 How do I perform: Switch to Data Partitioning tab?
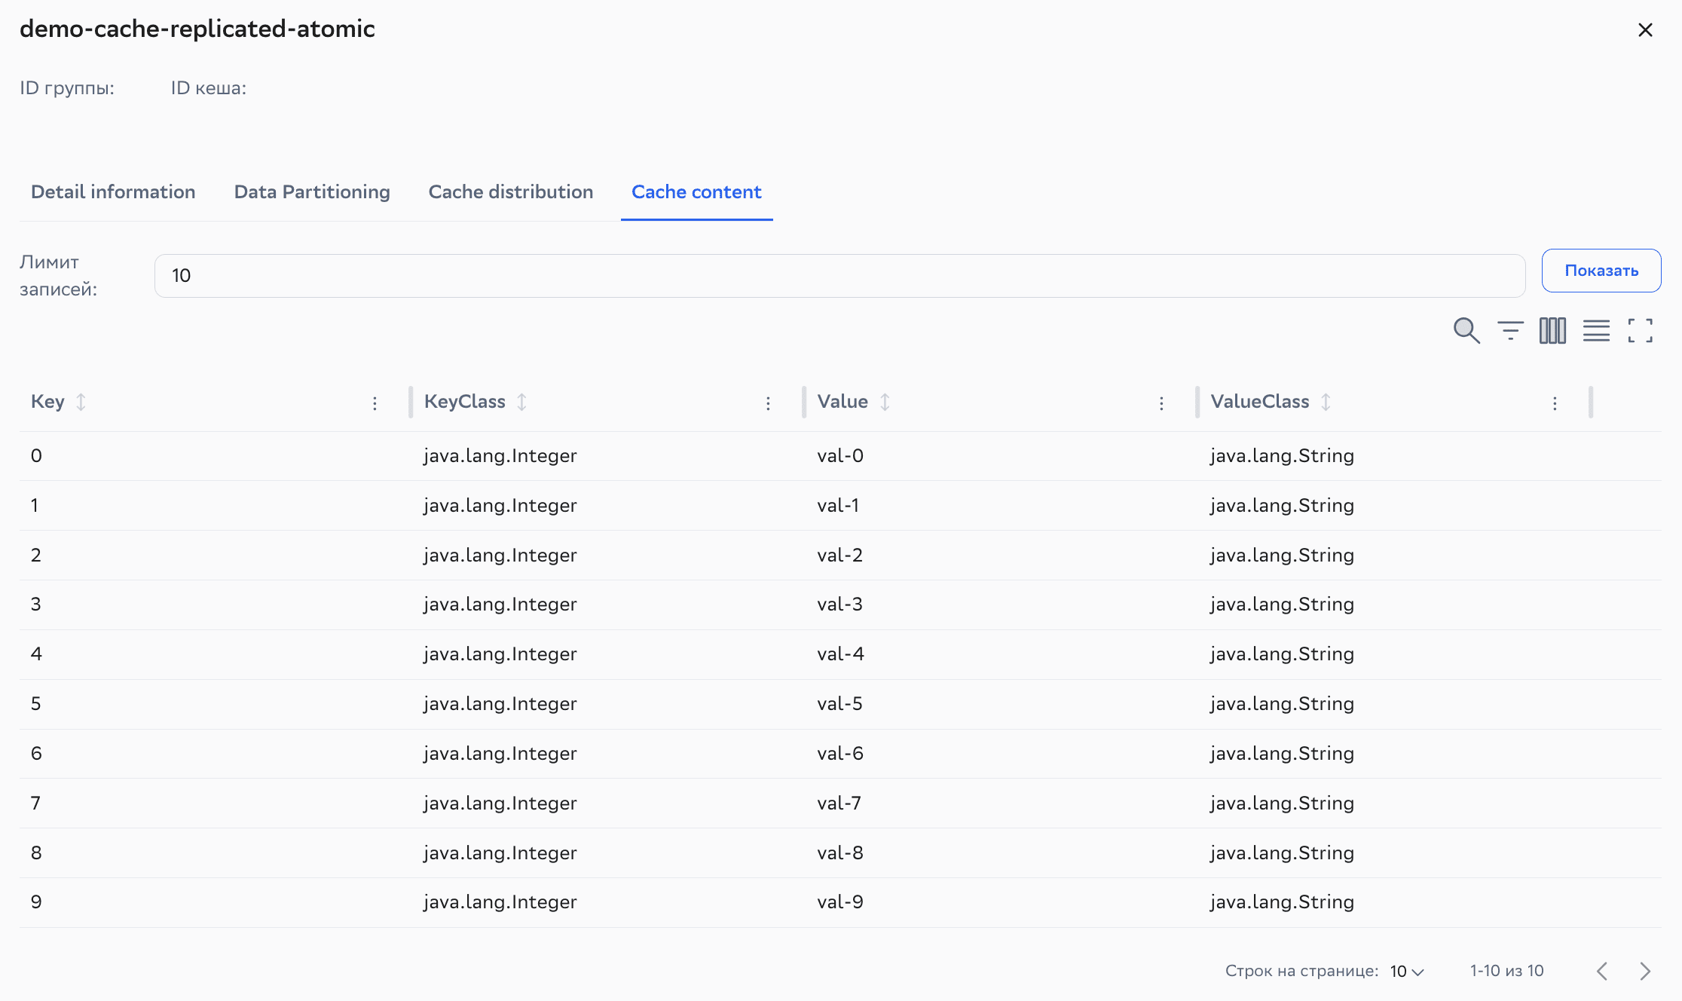[x=312, y=192]
